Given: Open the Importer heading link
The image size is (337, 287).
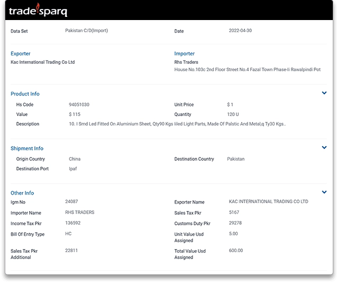Looking at the screenshot, I should click(x=184, y=54).
